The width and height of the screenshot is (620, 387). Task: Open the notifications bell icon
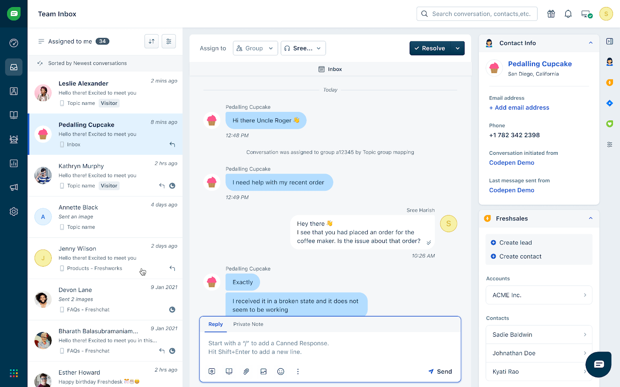coord(568,14)
